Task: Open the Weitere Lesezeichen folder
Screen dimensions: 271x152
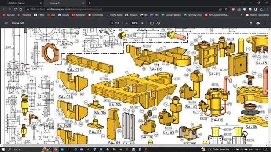Action: (257, 15)
